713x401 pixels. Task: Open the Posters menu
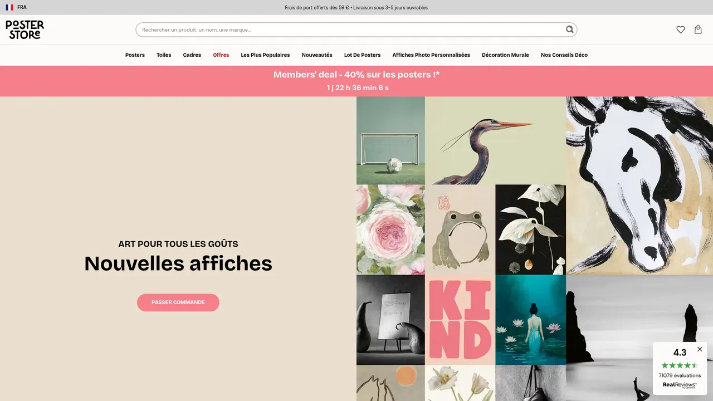click(x=135, y=55)
